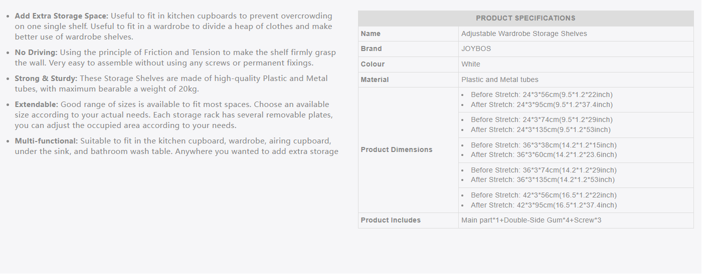This screenshot has width=703, height=274.
Task: Click the Strong & Sturdy bullet heading
Action: (46, 78)
